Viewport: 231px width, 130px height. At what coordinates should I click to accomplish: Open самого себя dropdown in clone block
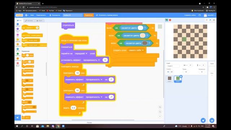136,50
